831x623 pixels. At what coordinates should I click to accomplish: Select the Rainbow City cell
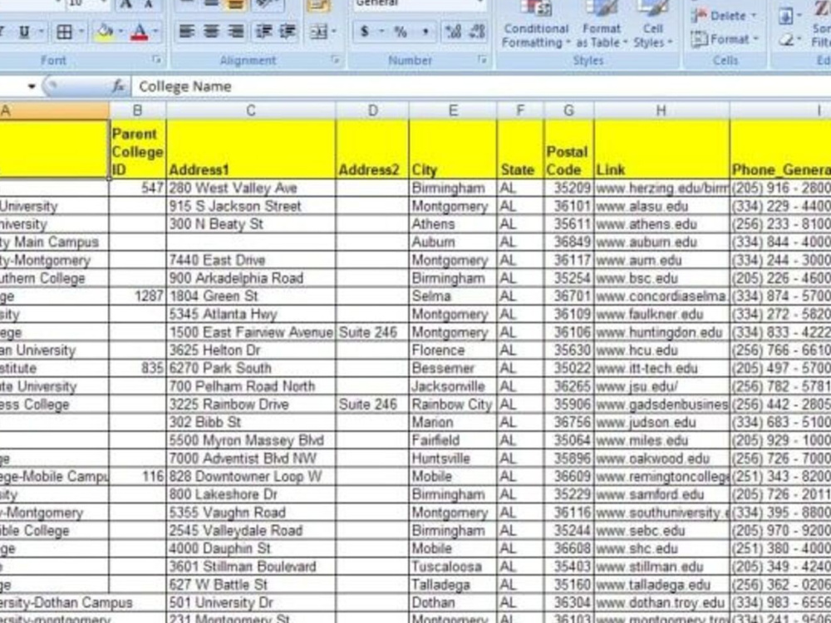(453, 405)
